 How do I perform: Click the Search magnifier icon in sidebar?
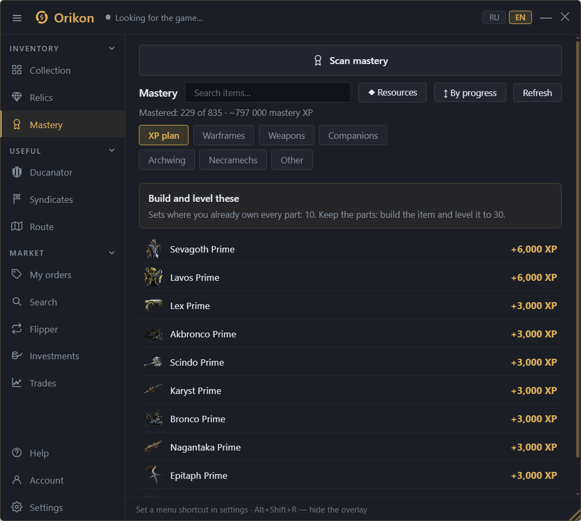point(17,302)
